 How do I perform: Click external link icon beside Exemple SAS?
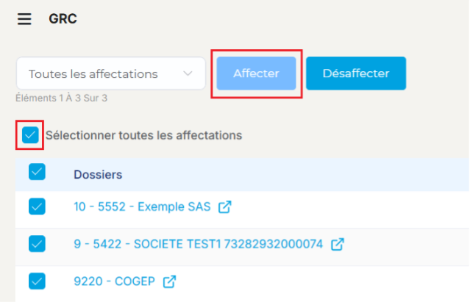225,206
